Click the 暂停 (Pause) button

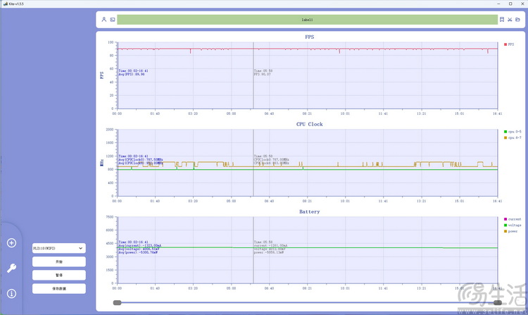59,275
